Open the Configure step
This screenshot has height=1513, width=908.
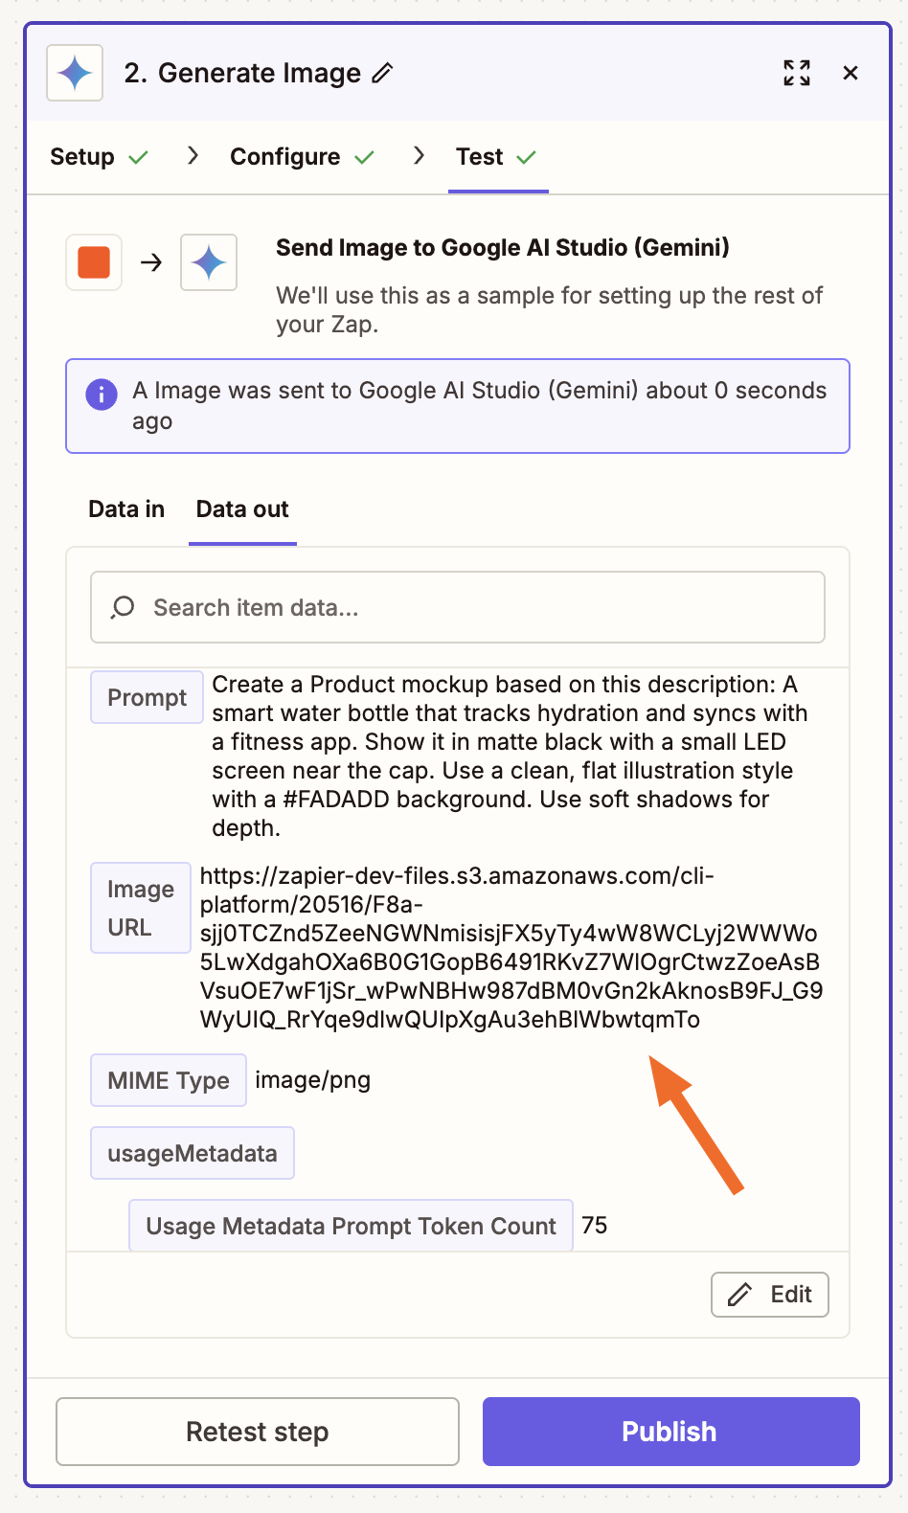[284, 156]
